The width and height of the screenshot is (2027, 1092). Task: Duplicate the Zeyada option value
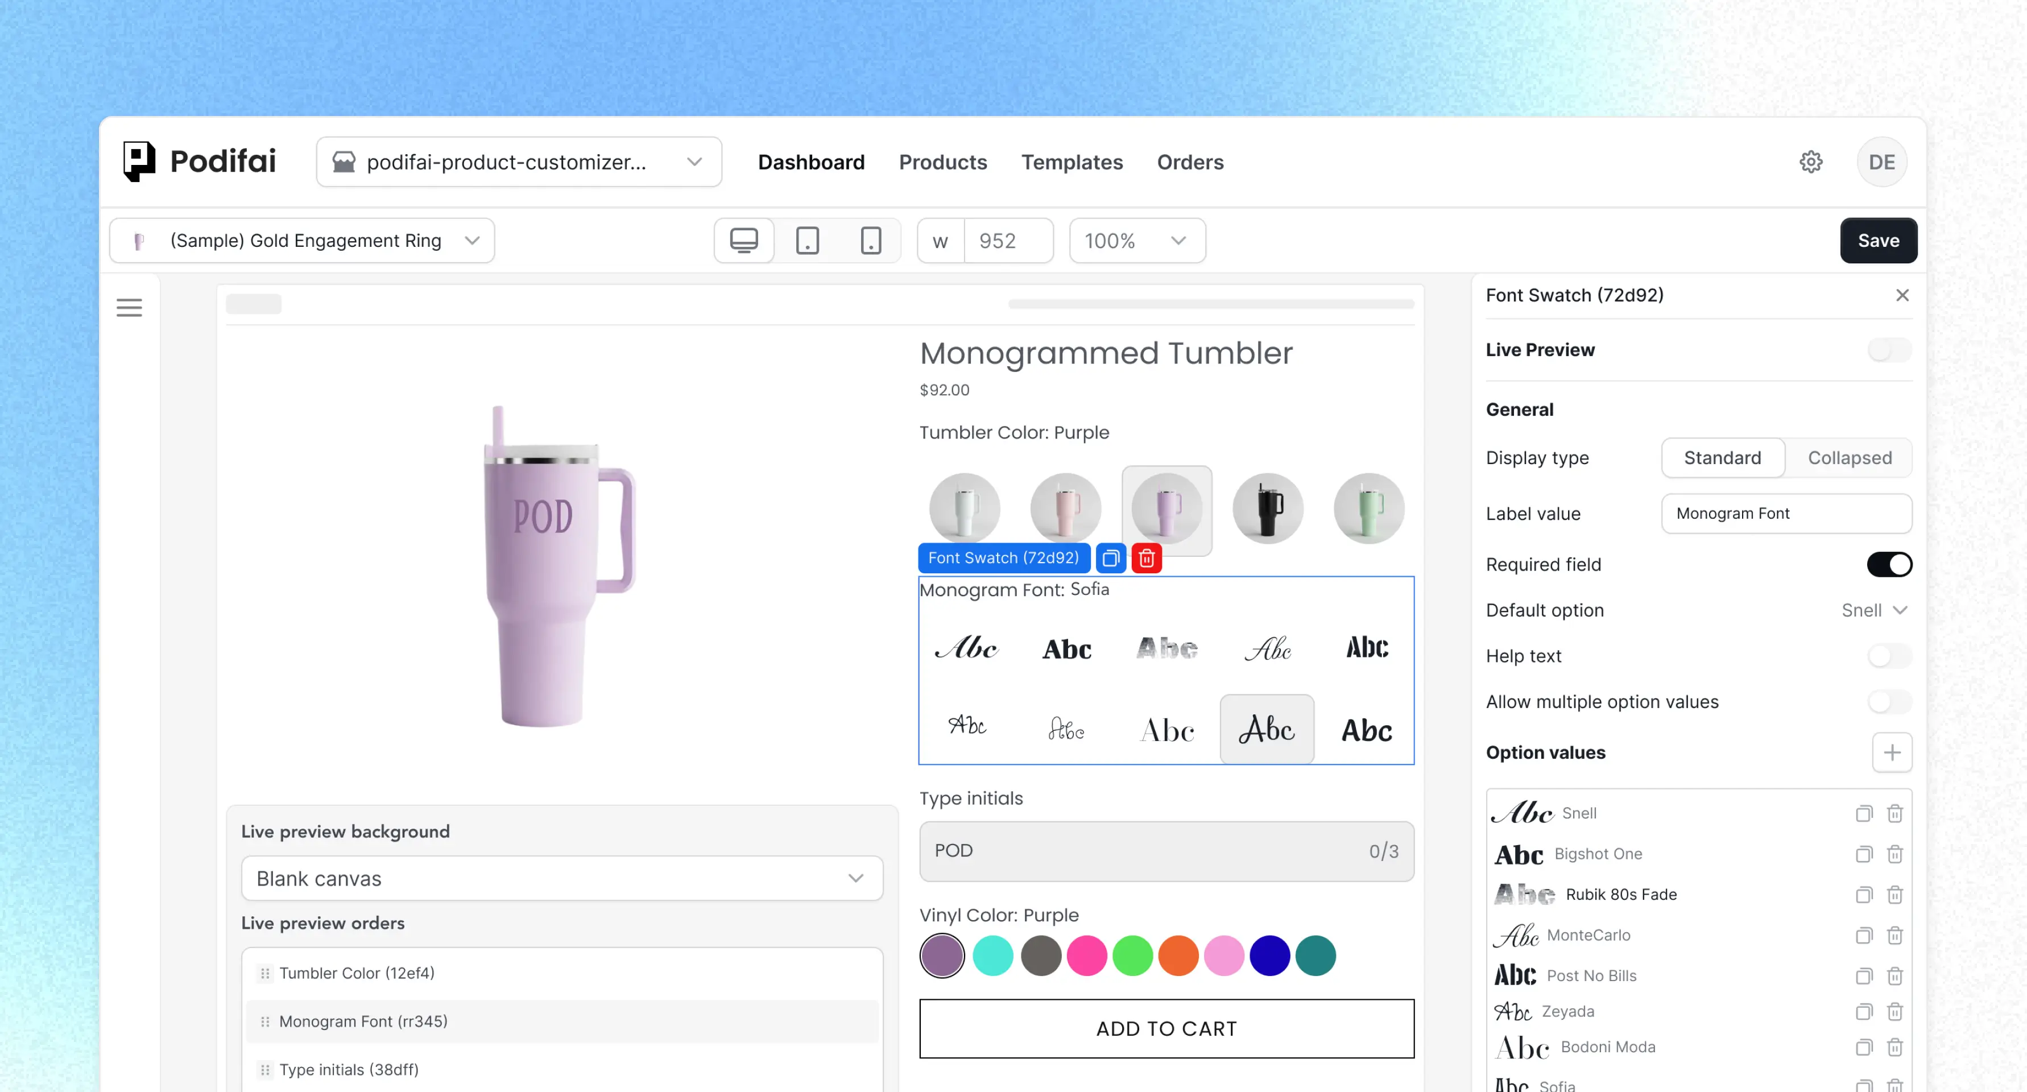(1863, 1012)
